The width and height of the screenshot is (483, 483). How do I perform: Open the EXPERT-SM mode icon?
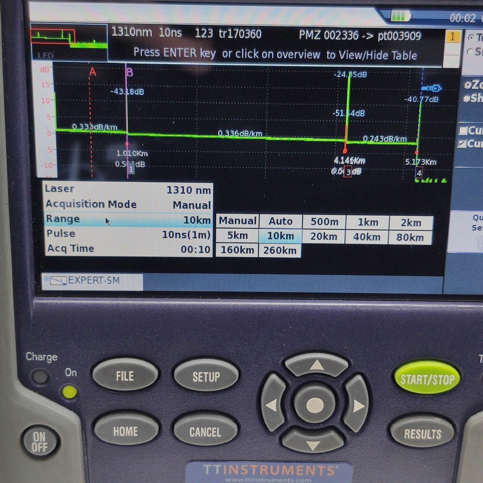tap(58, 281)
